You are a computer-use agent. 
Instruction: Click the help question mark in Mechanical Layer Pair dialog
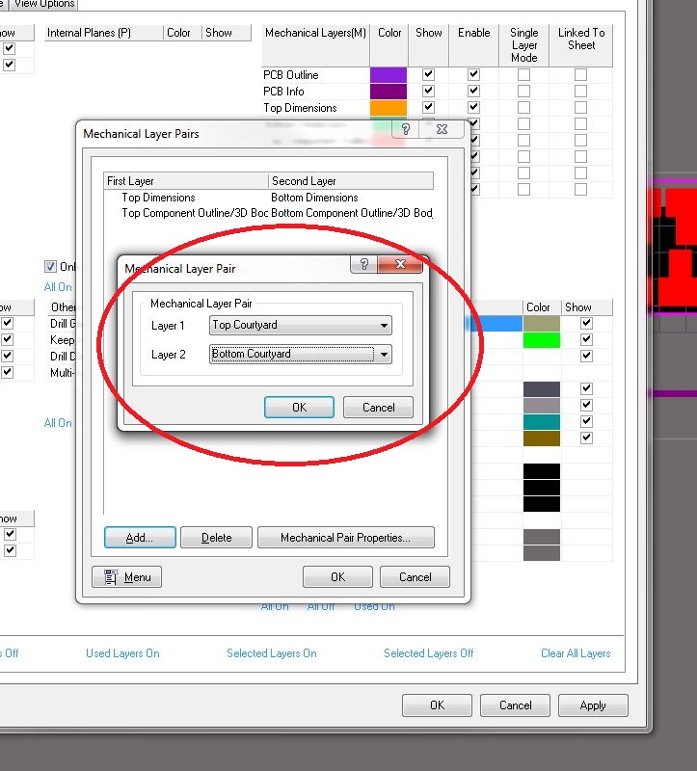(363, 265)
